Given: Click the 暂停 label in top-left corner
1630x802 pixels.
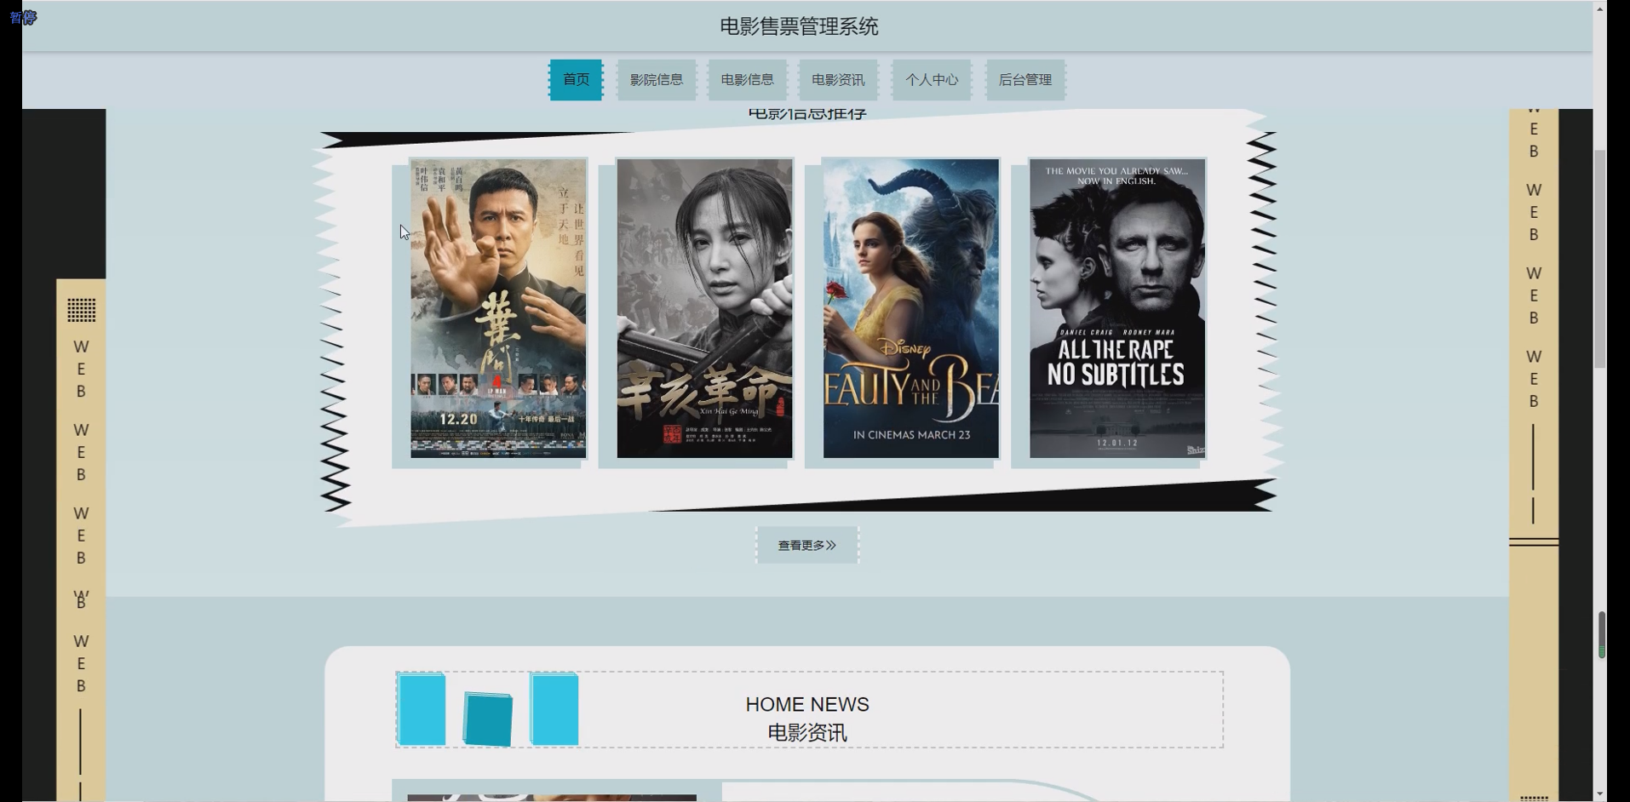Looking at the screenshot, I should coord(23,17).
